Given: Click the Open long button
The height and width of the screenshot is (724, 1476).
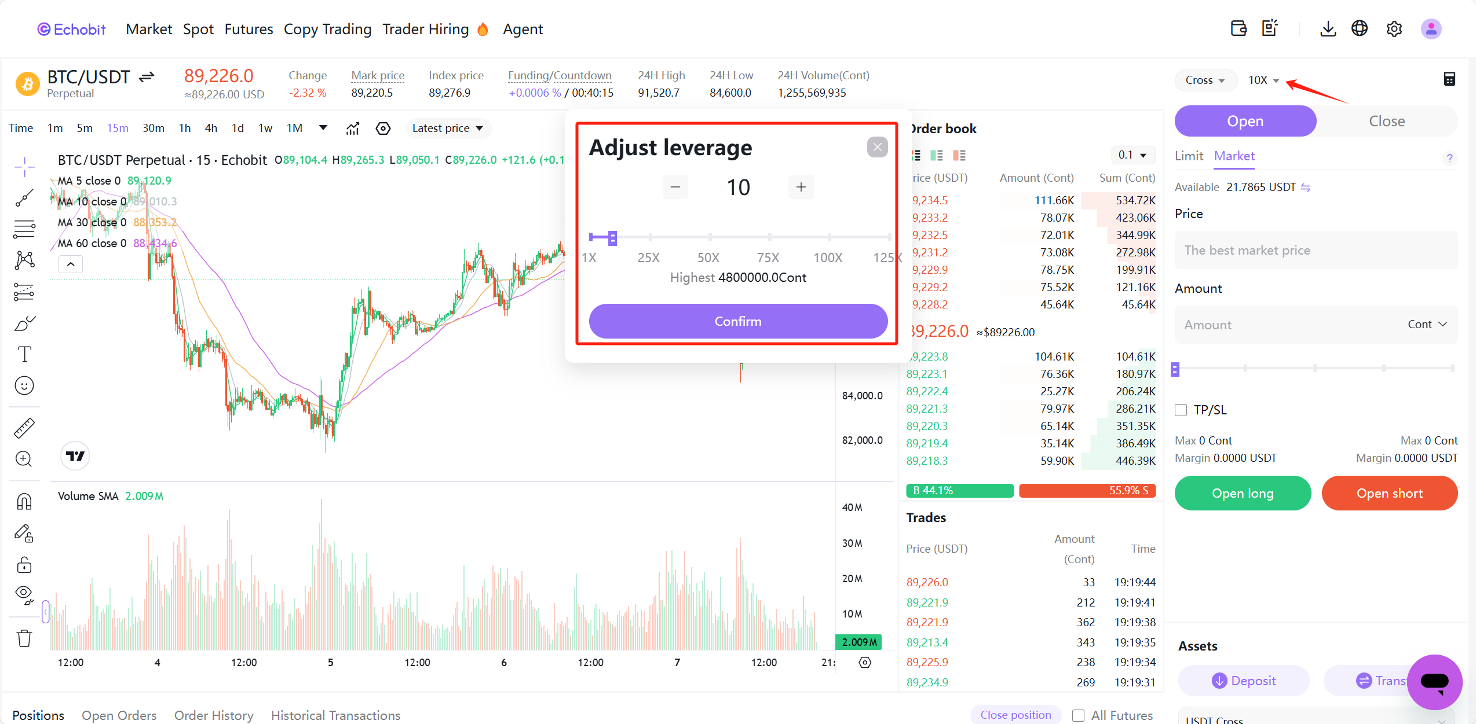Looking at the screenshot, I should (x=1243, y=493).
